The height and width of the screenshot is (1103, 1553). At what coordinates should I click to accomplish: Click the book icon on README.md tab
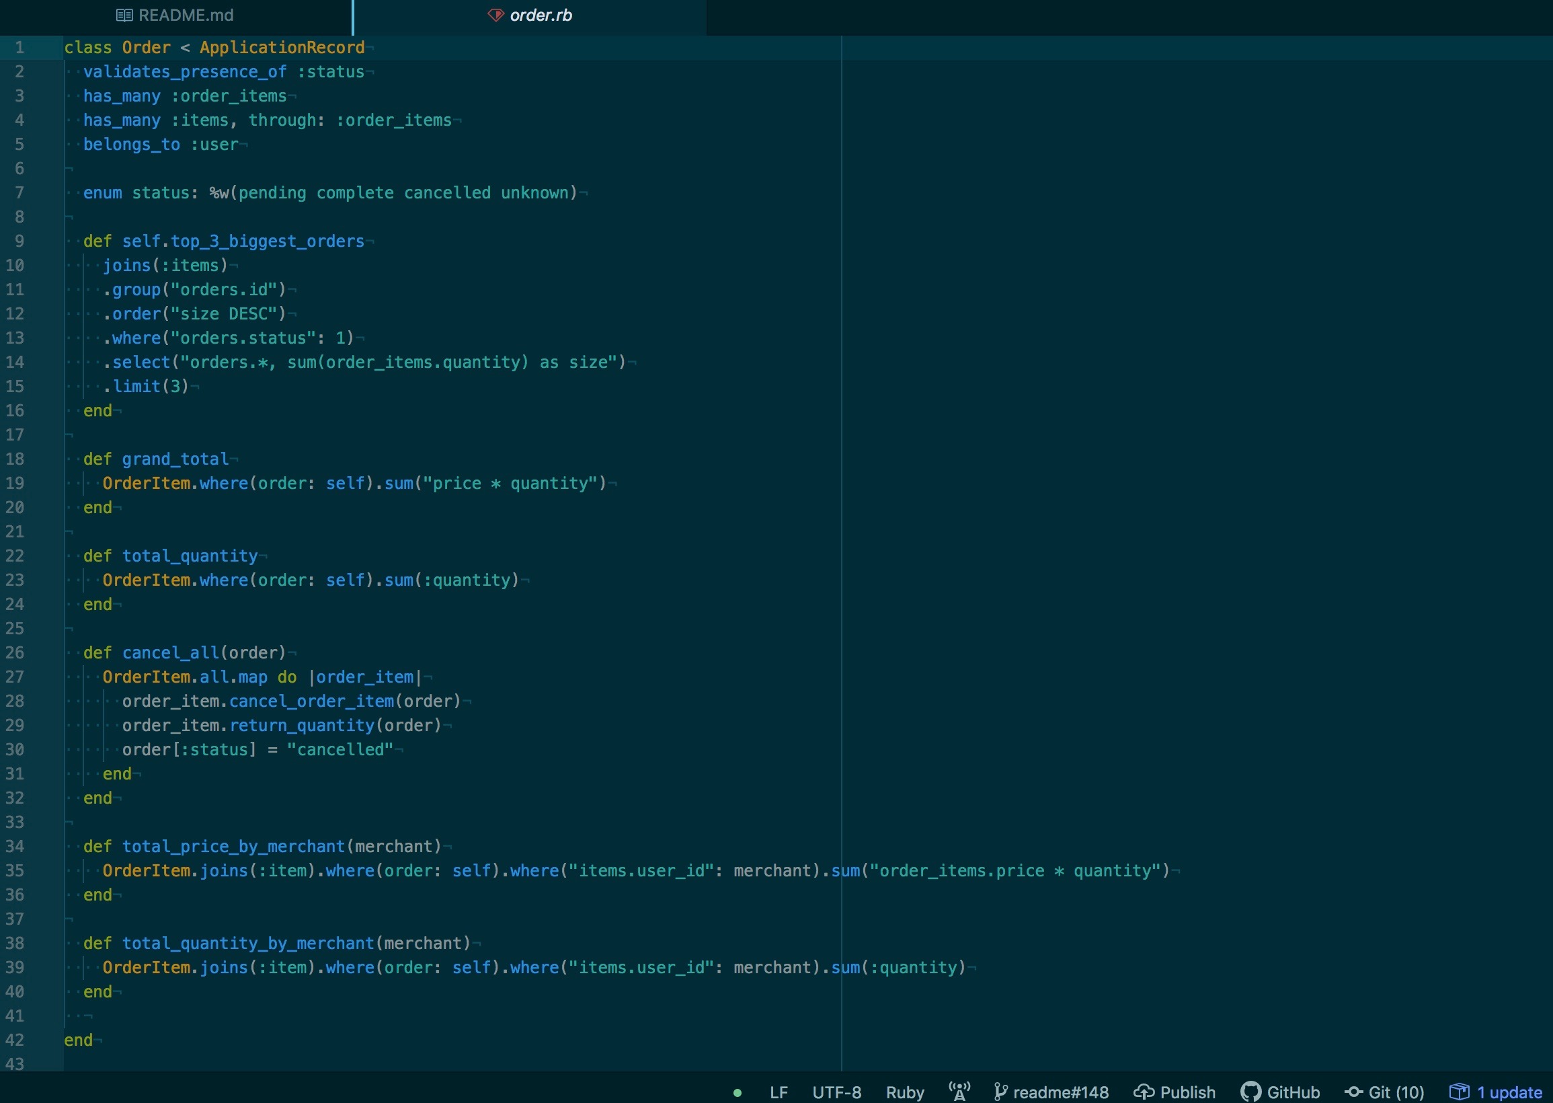click(124, 15)
